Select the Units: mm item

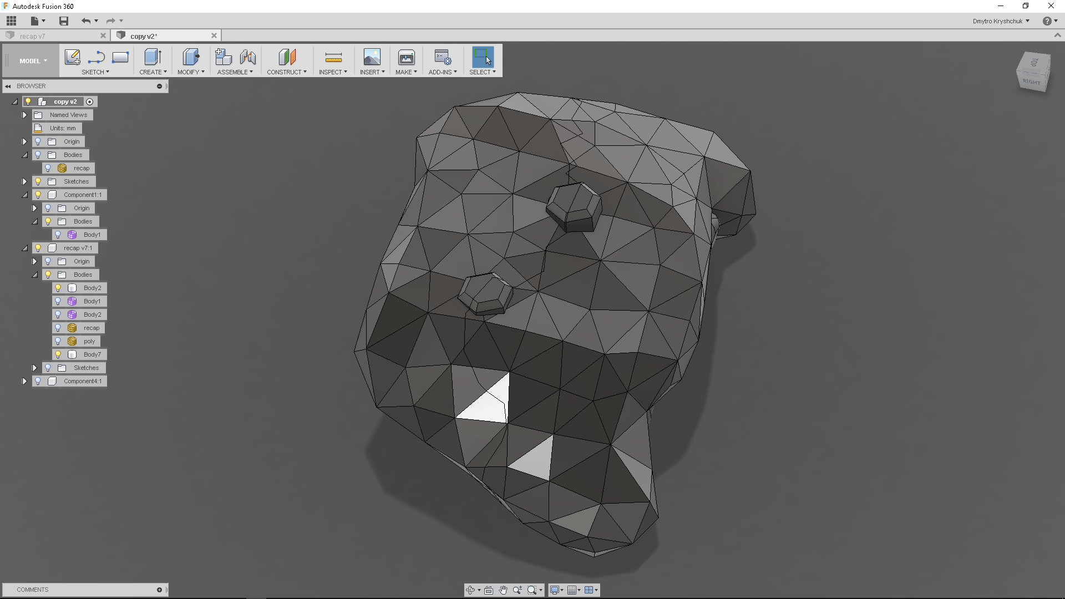click(x=62, y=128)
